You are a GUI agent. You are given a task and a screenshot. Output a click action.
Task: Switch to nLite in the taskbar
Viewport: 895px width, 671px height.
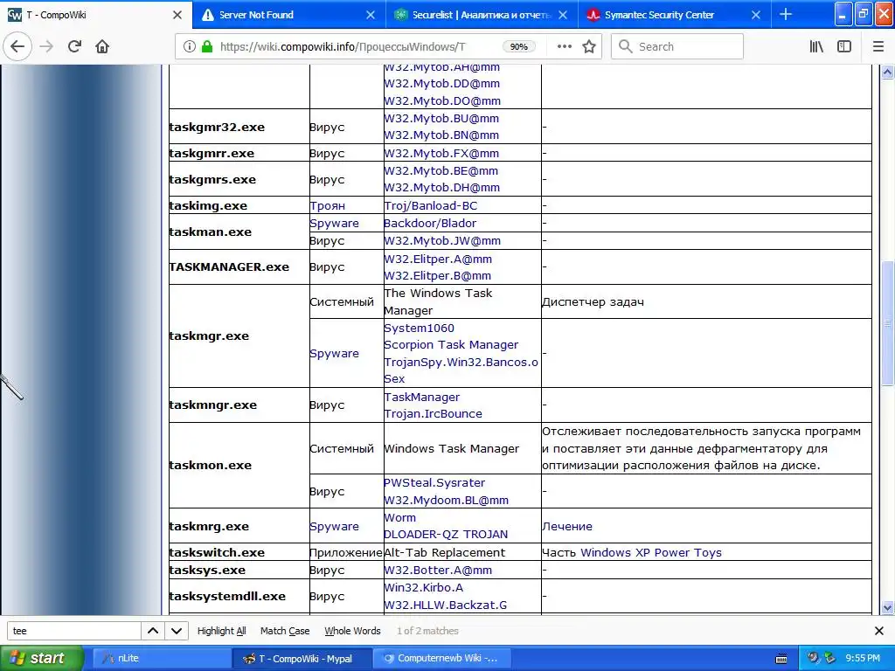[x=160, y=658]
